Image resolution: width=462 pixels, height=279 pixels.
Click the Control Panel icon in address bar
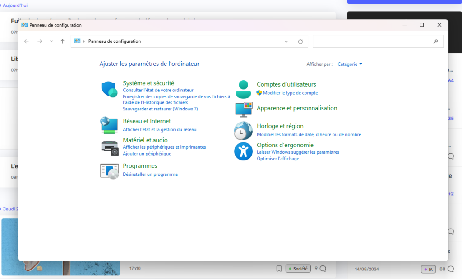point(77,41)
